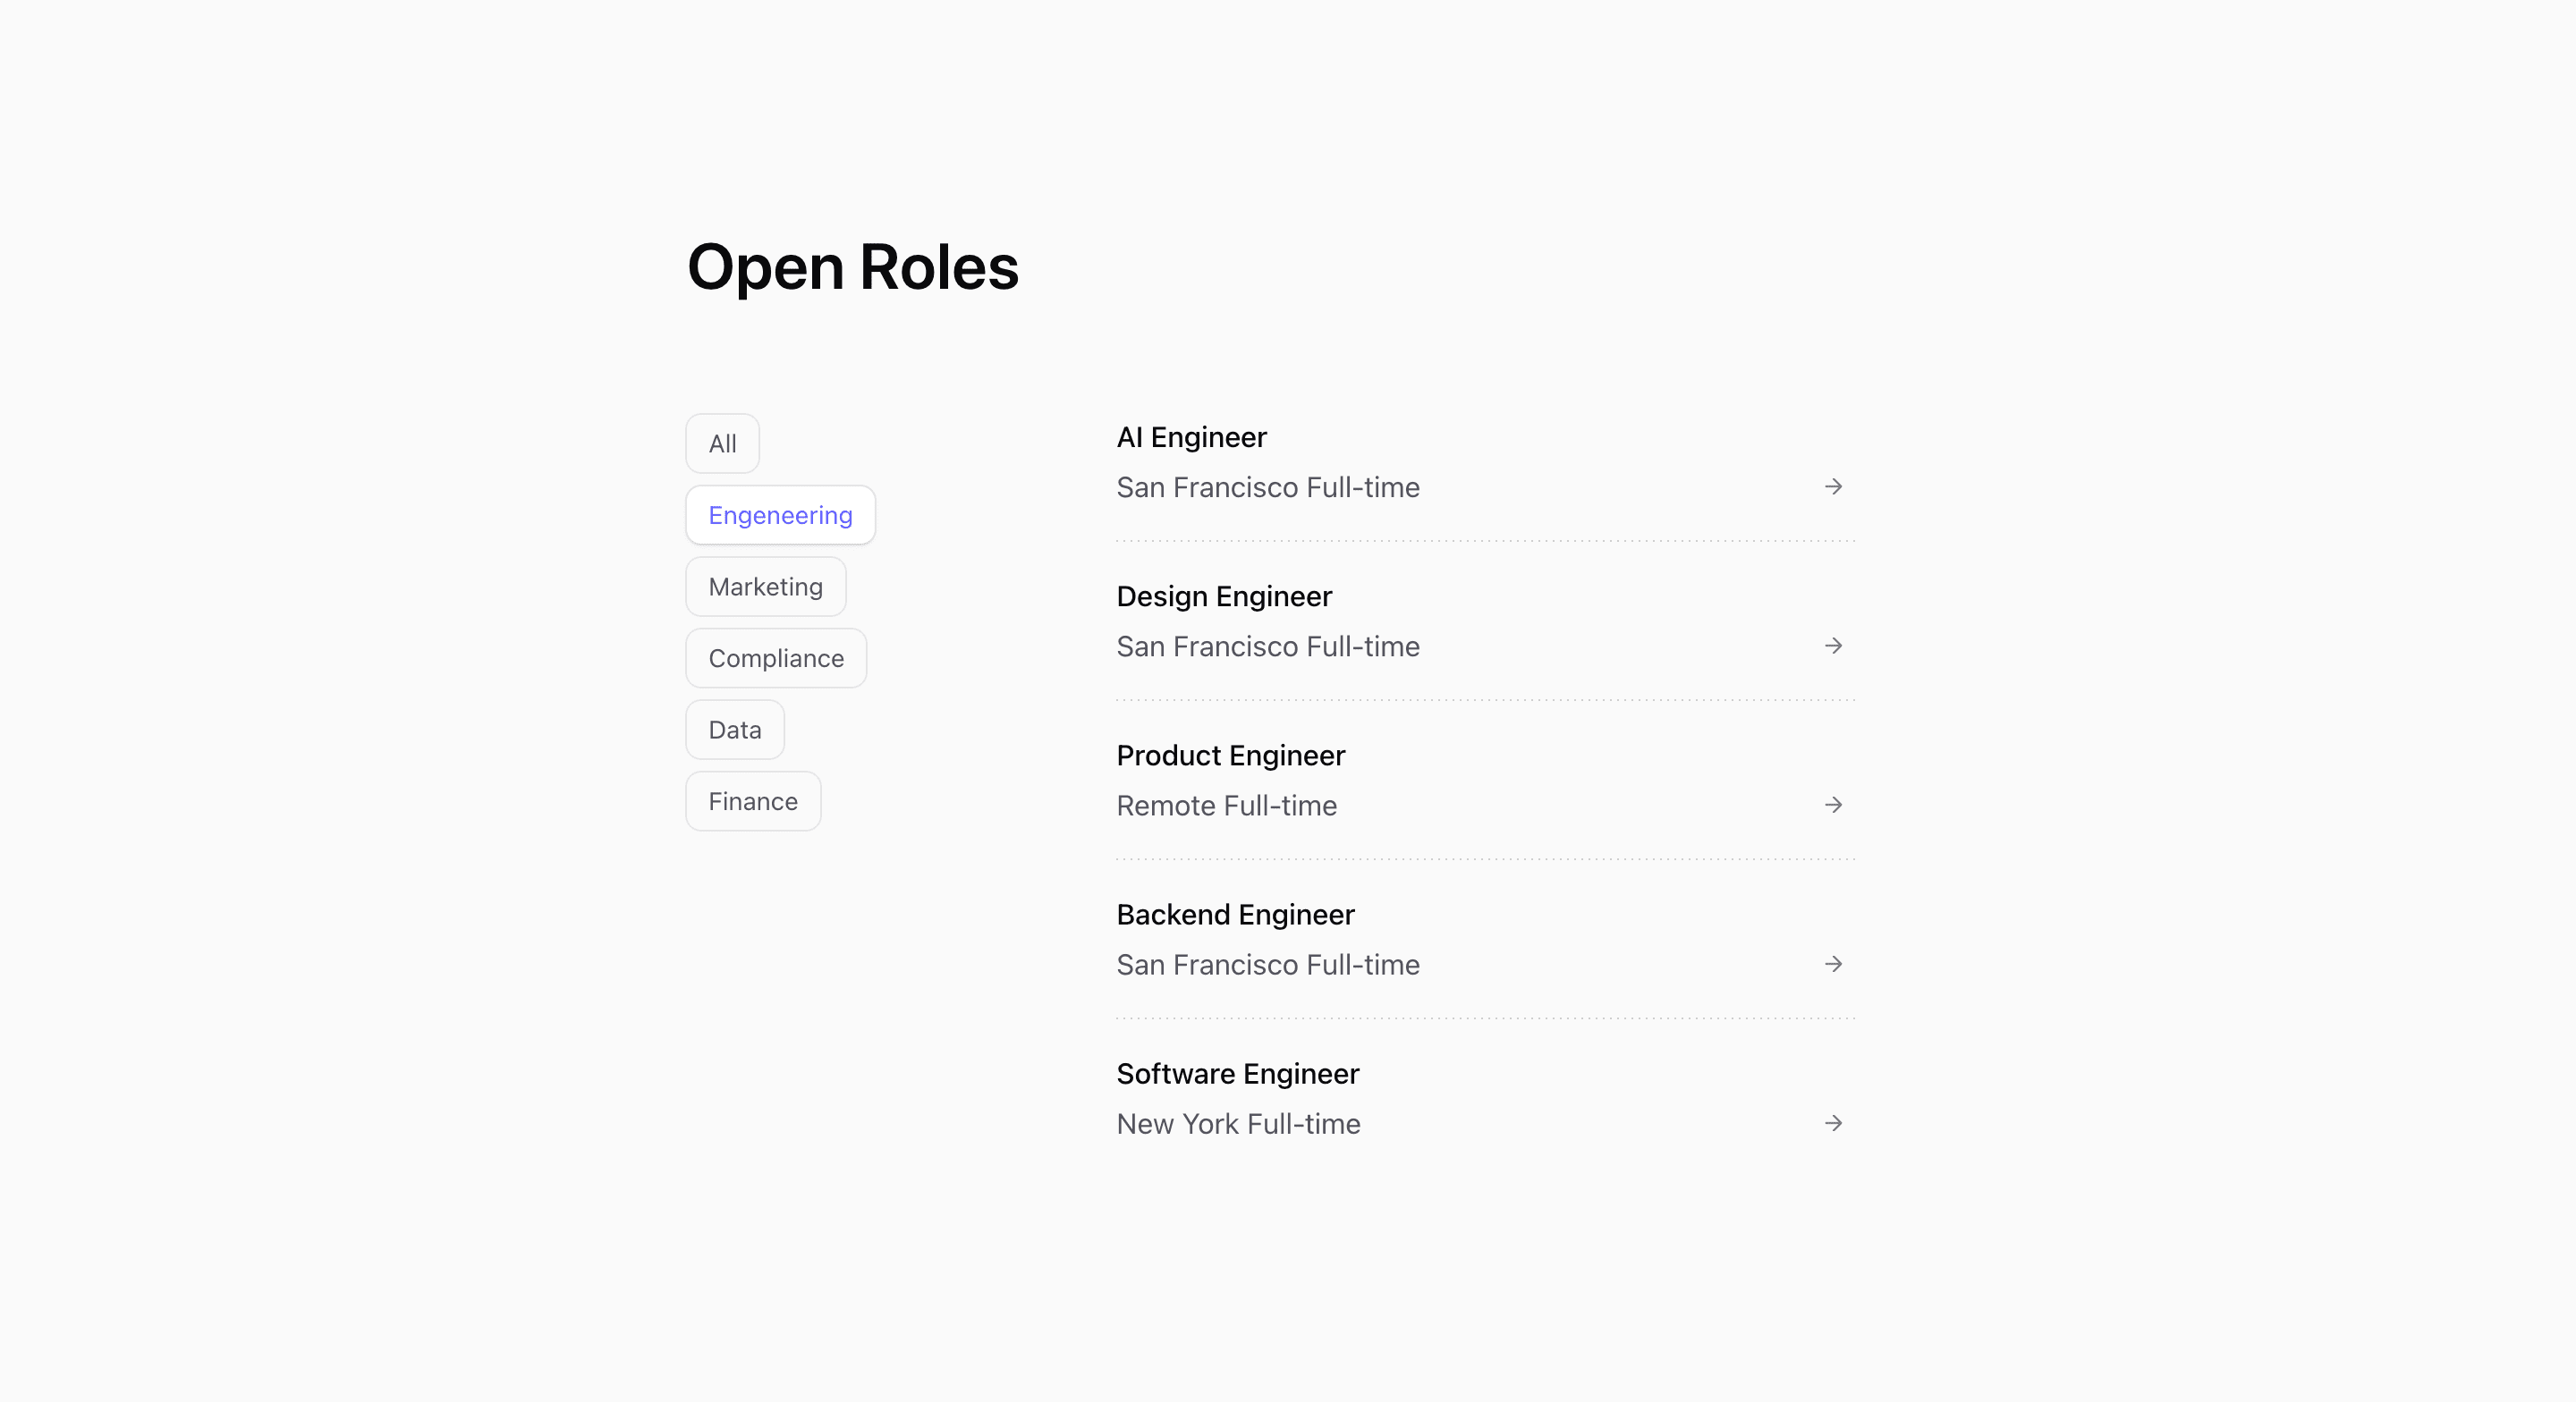
Task: Show Data department roles
Action: (734, 730)
